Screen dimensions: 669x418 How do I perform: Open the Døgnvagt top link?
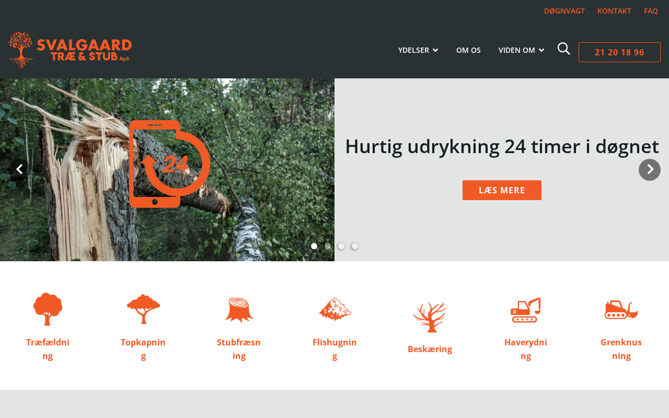click(564, 11)
